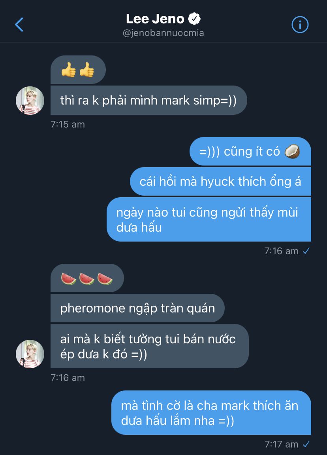This screenshot has height=455, width=327.
Task: Tap the checkmark next to 7:16 am
Action: (306, 251)
